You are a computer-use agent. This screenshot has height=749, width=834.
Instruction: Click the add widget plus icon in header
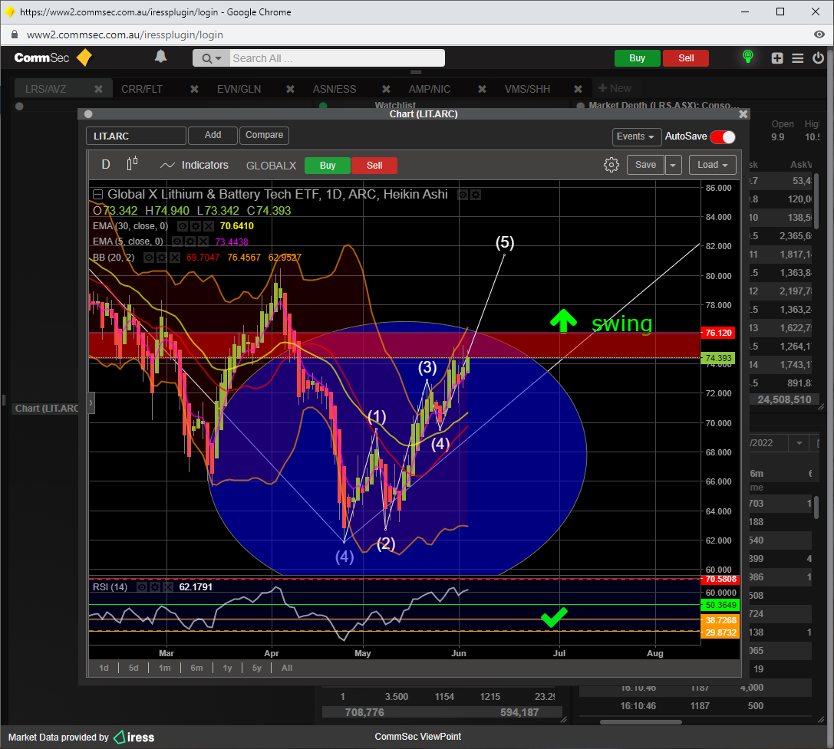777,58
